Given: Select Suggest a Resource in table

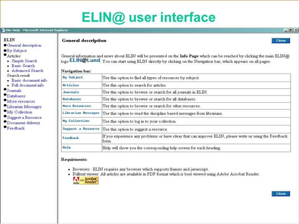Looking at the screenshot, I should pyautogui.click(x=81, y=129).
